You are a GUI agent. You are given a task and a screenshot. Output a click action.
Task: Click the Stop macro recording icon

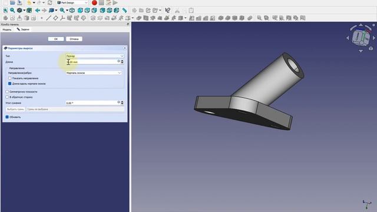click(x=101, y=2)
